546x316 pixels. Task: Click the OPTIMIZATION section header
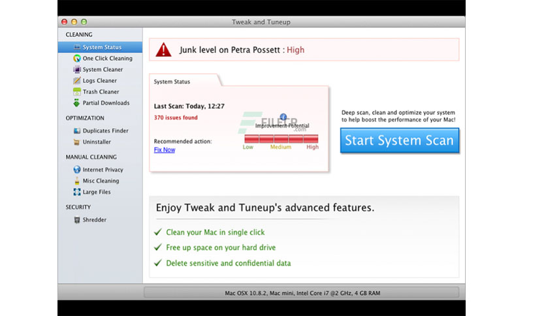[85, 118]
